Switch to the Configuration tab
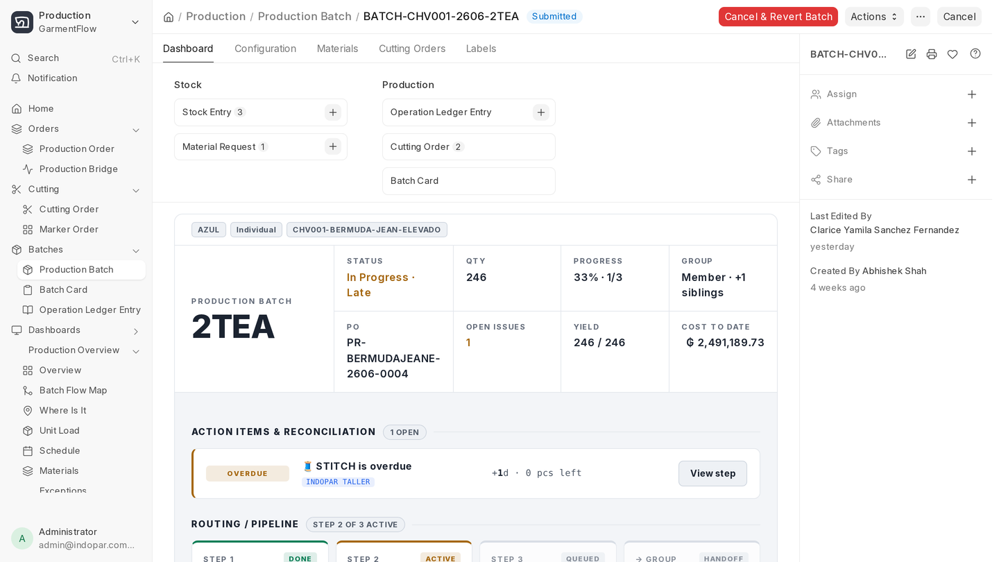 [265, 49]
